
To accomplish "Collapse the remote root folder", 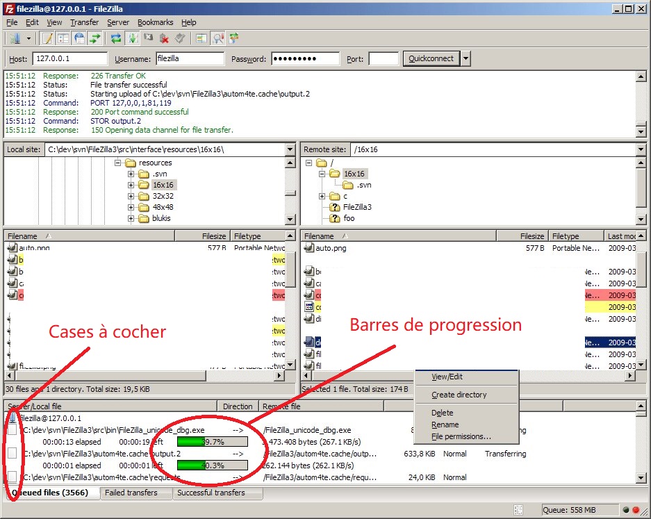I will [309, 163].
